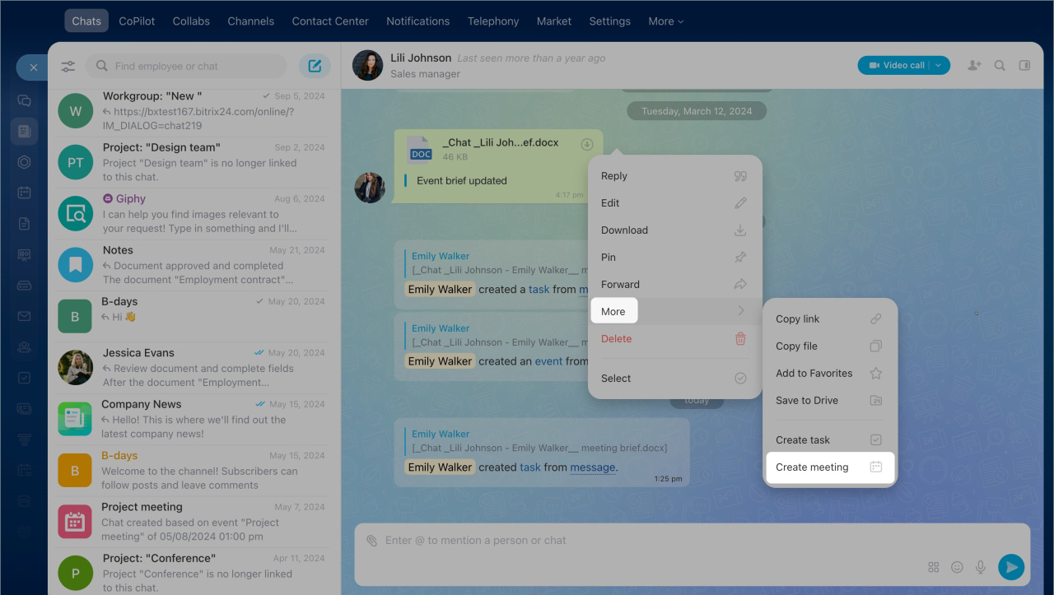This screenshot has width=1054, height=595.
Task: Click the paperclip attach file icon
Action: click(372, 541)
